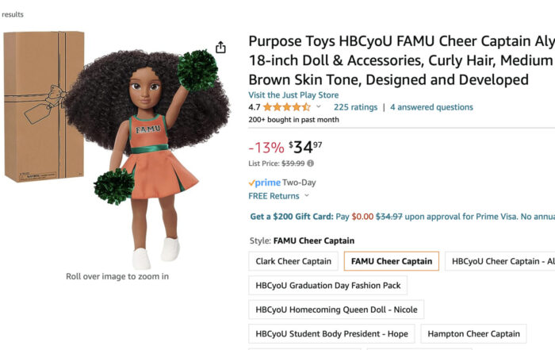Select the Clark Cheer Captain style
Image resolution: width=555 pixels, height=350 pixels.
293,261
